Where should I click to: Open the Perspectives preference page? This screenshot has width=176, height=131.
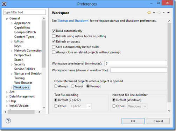(x=23, y=55)
